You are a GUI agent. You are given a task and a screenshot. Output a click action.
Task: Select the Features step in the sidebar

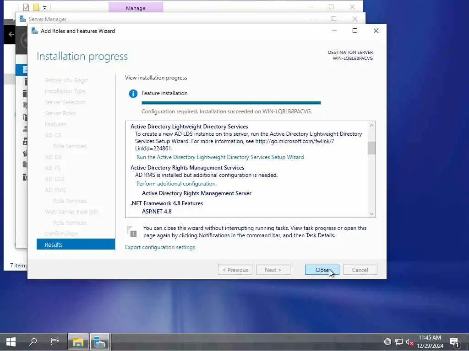click(x=55, y=124)
